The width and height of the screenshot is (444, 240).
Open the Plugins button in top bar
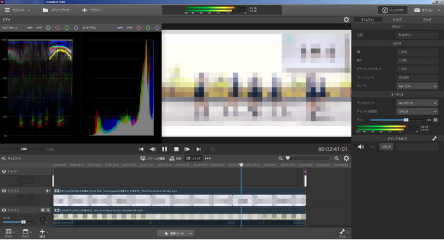tap(91, 10)
